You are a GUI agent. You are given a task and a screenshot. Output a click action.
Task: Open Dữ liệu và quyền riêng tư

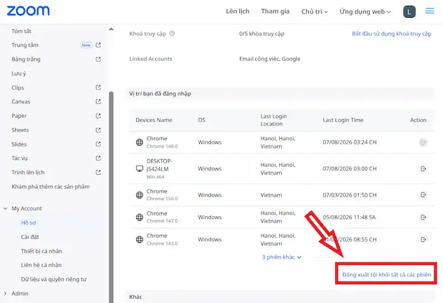54,280
